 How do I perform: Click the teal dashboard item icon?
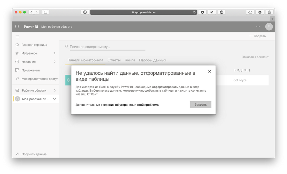pos(68,80)
